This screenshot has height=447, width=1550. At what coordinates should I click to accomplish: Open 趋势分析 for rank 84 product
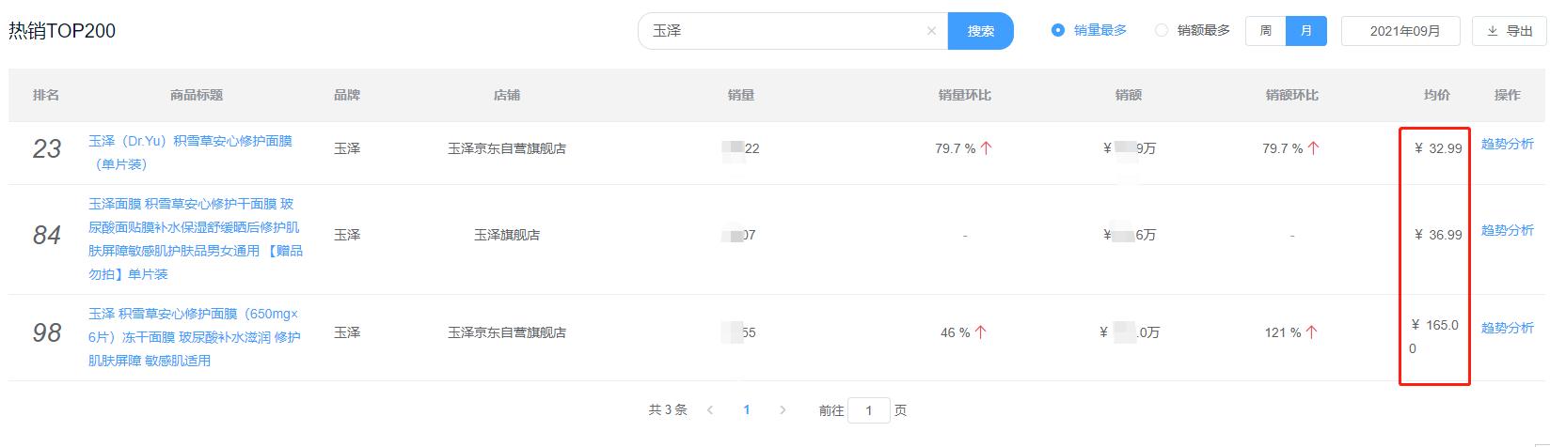[1507, 230]
